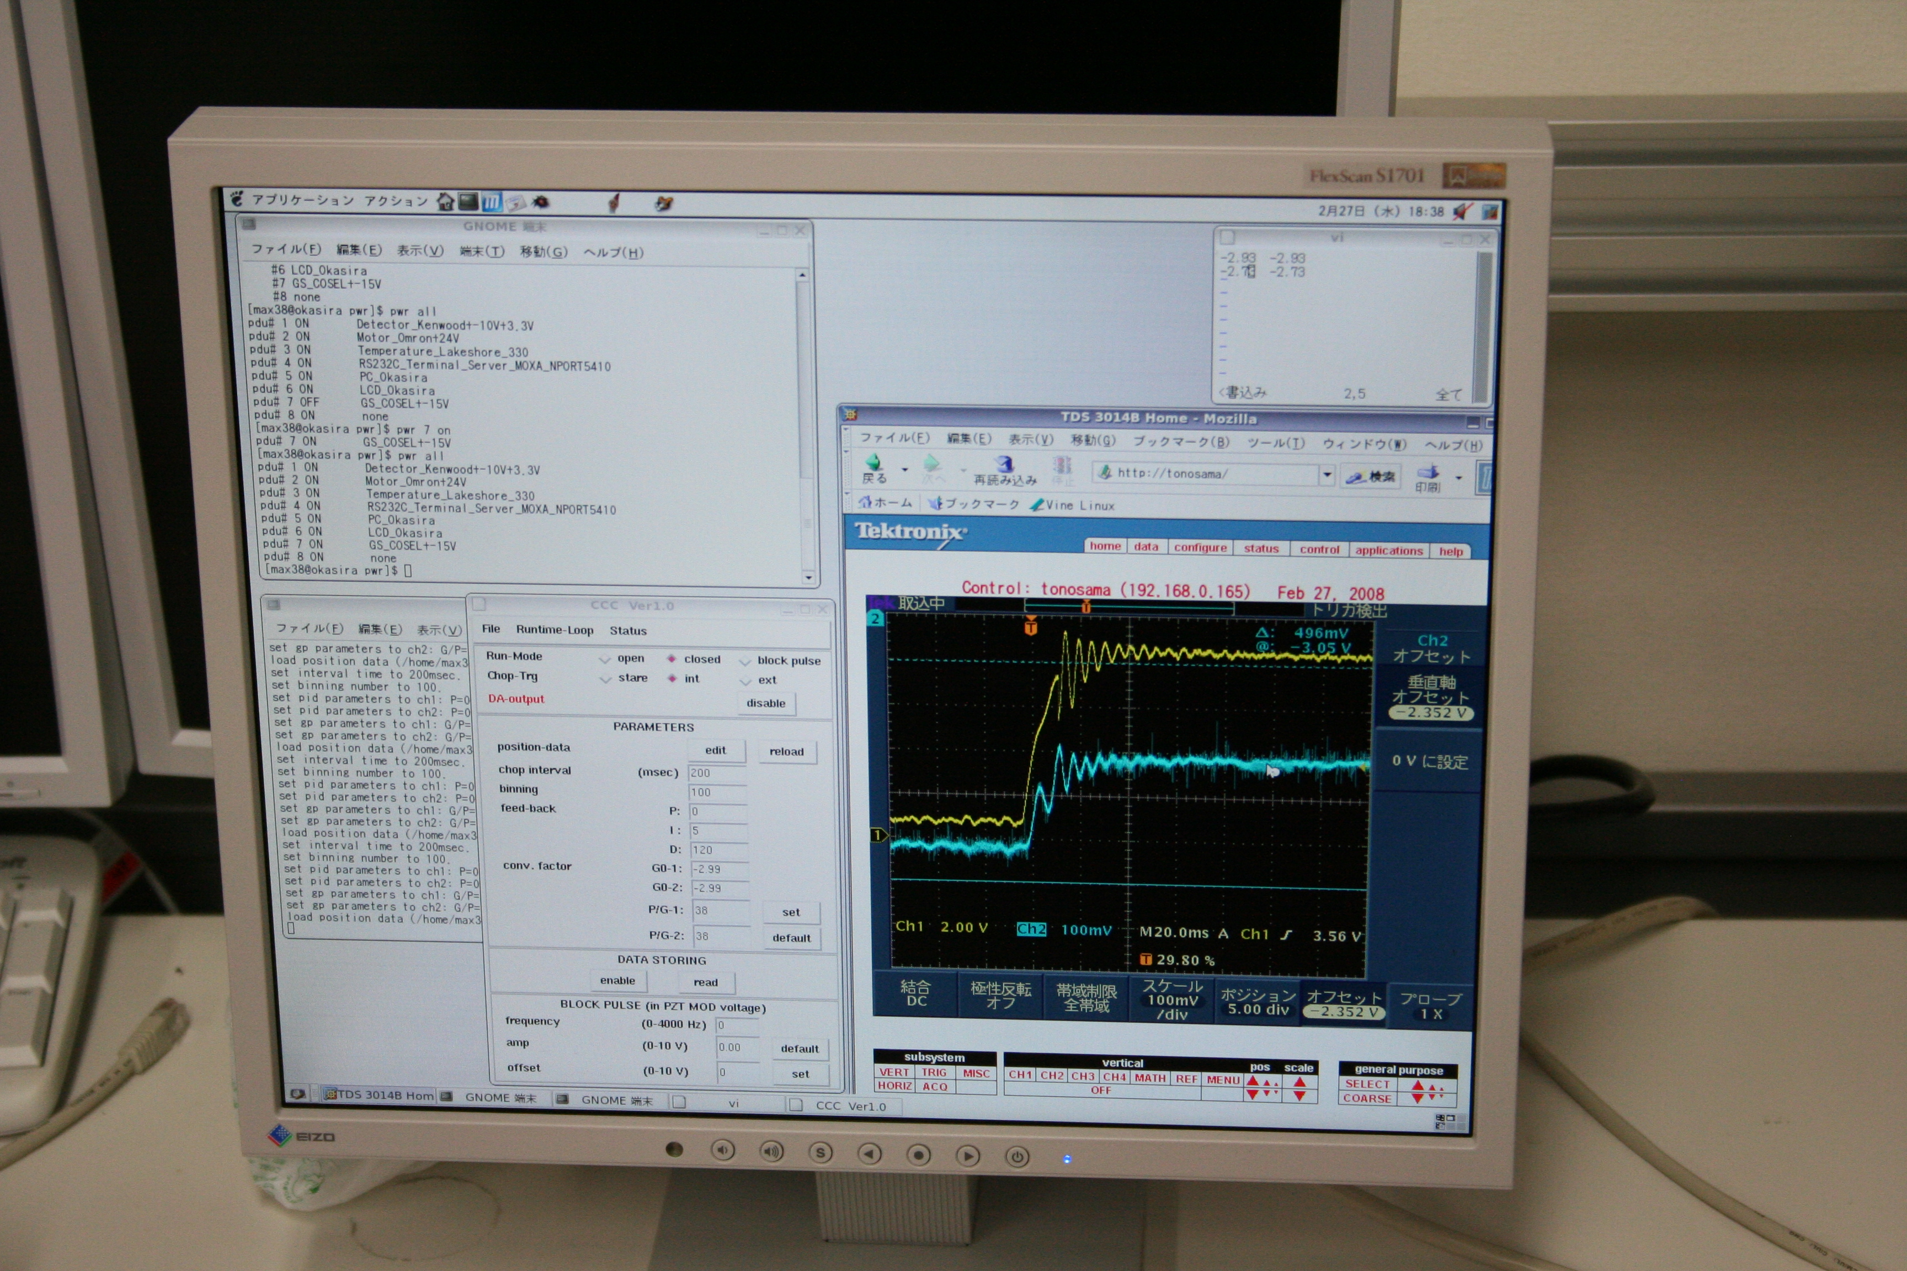The image size is (1907, 1271).
Task: Click general purpose large down arrow
Action: pyautogui.click(x=1417, y=1098)
